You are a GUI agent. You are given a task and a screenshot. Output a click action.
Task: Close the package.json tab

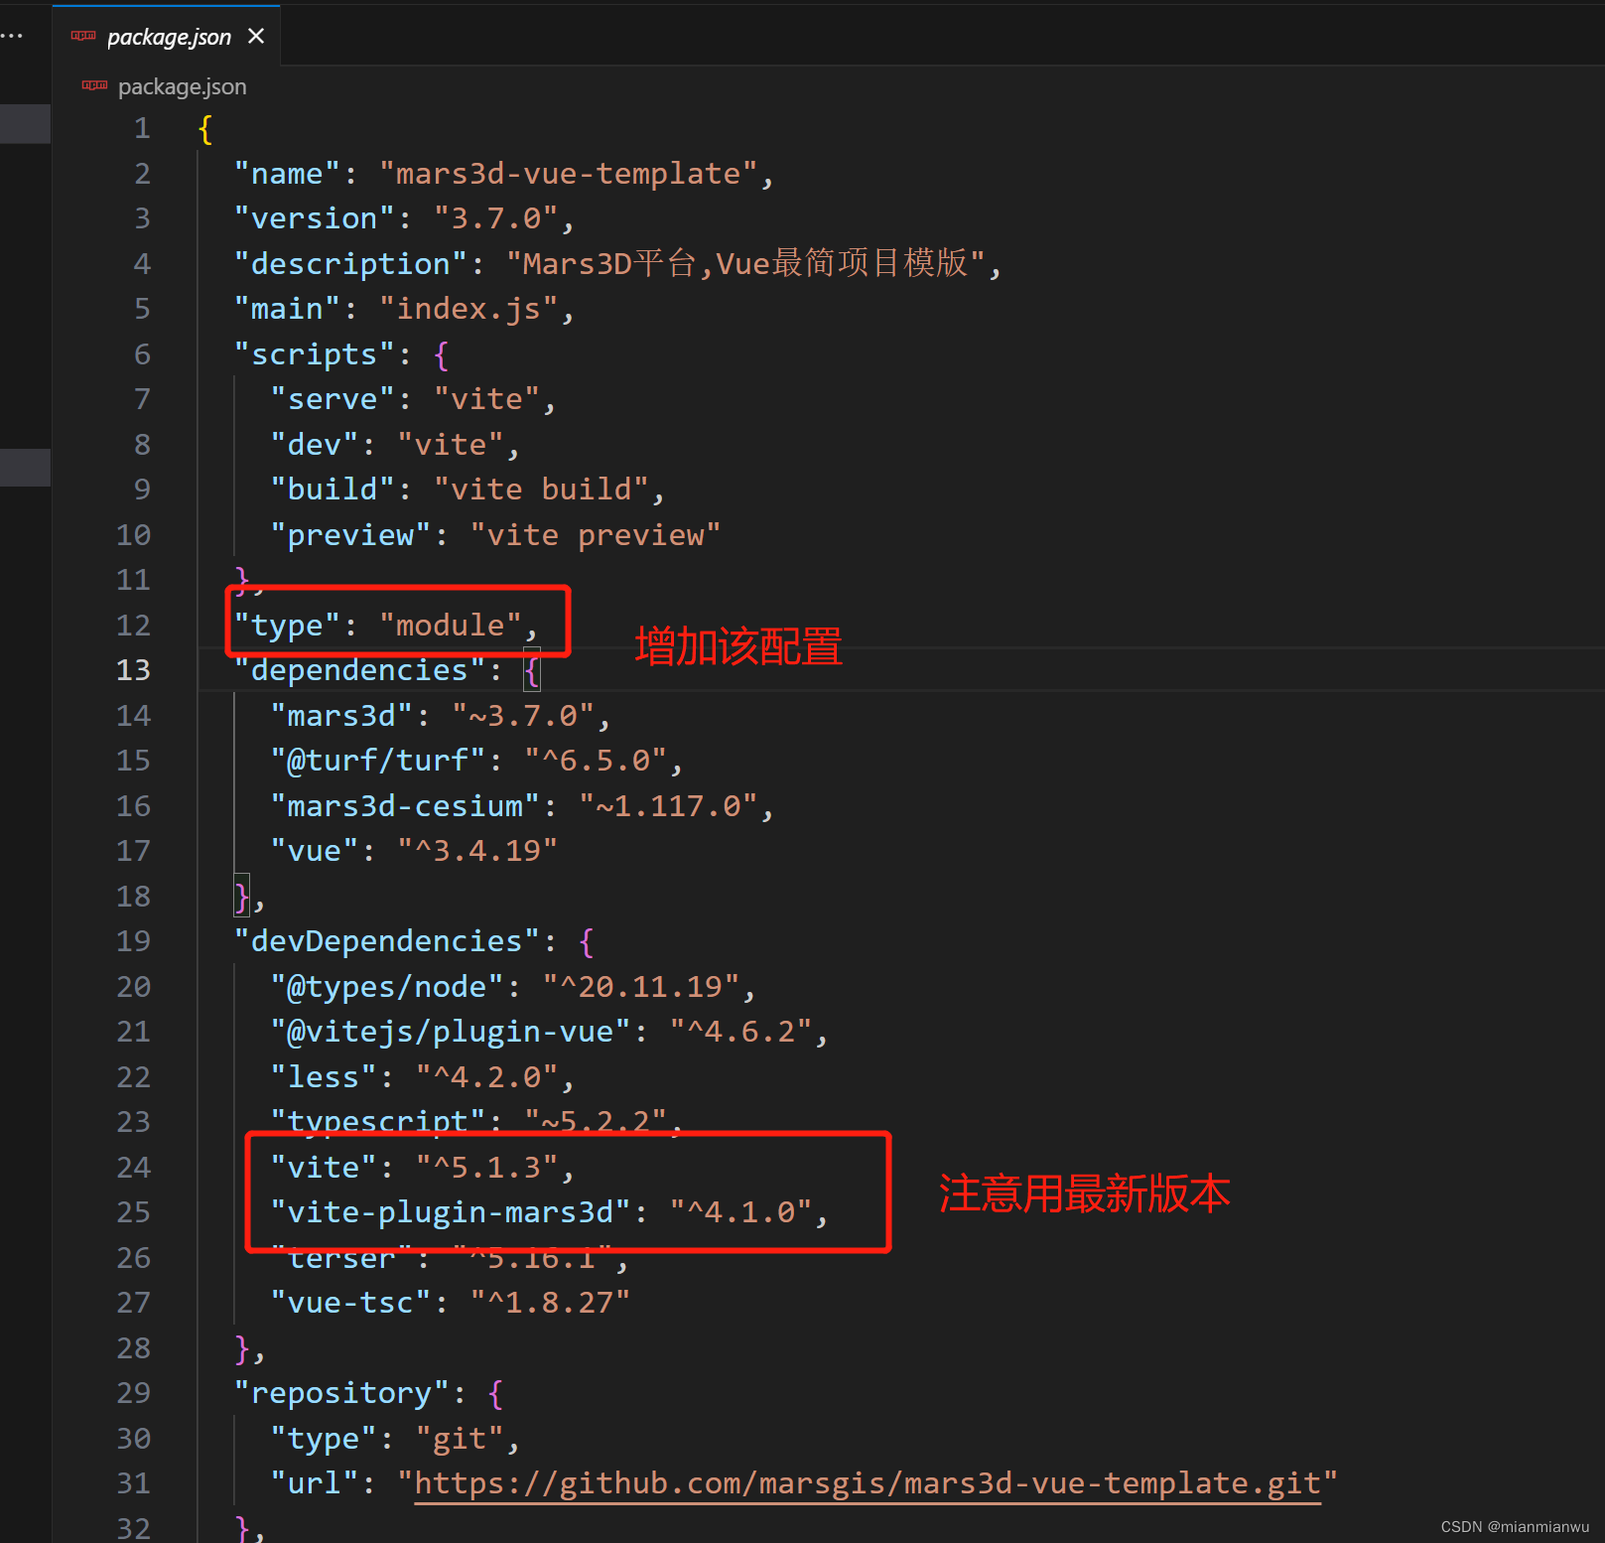[256, 37]
